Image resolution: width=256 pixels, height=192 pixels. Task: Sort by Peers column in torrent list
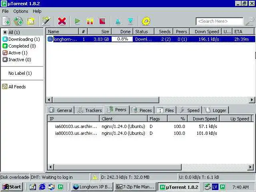(181, 32)
